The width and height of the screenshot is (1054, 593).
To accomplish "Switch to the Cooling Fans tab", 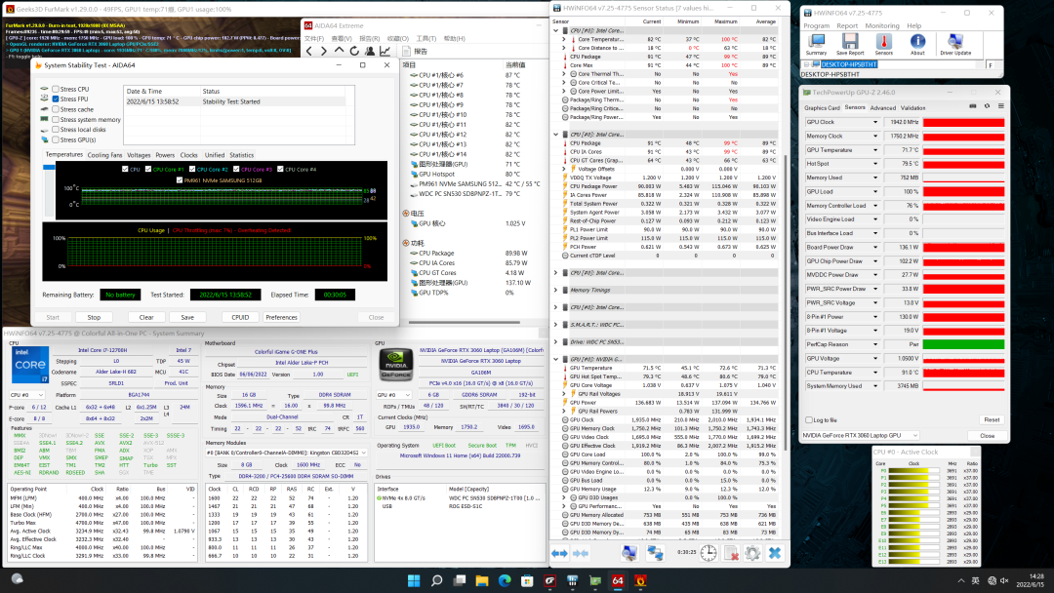I will click(104, 155).
